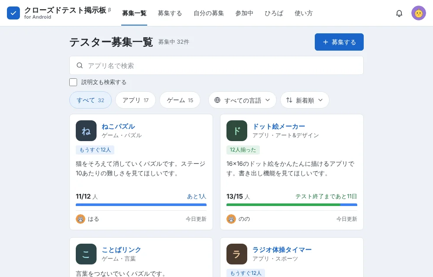Screen dimensions: 433x277
Task: Switch to the 募集一覧 tab
Action: 134,13
